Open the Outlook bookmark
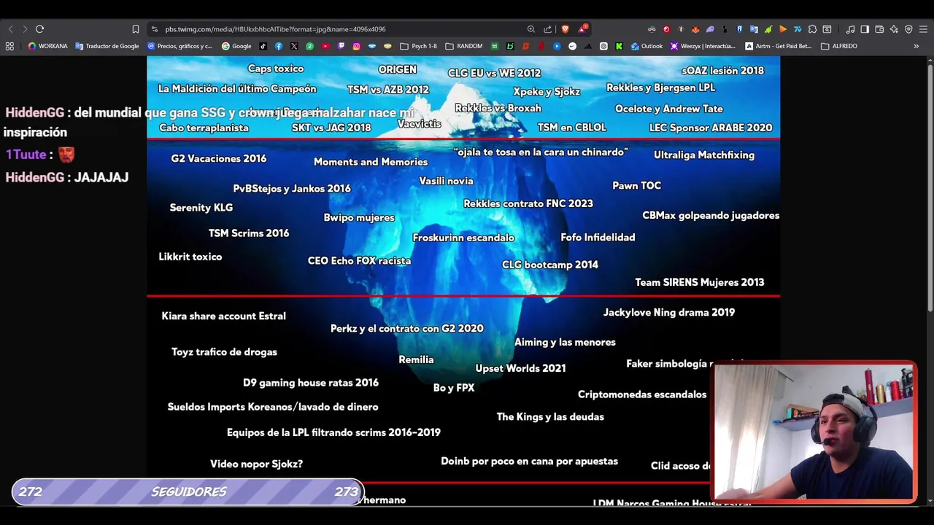Screen dimensions: 934x525 pos(647,46)
